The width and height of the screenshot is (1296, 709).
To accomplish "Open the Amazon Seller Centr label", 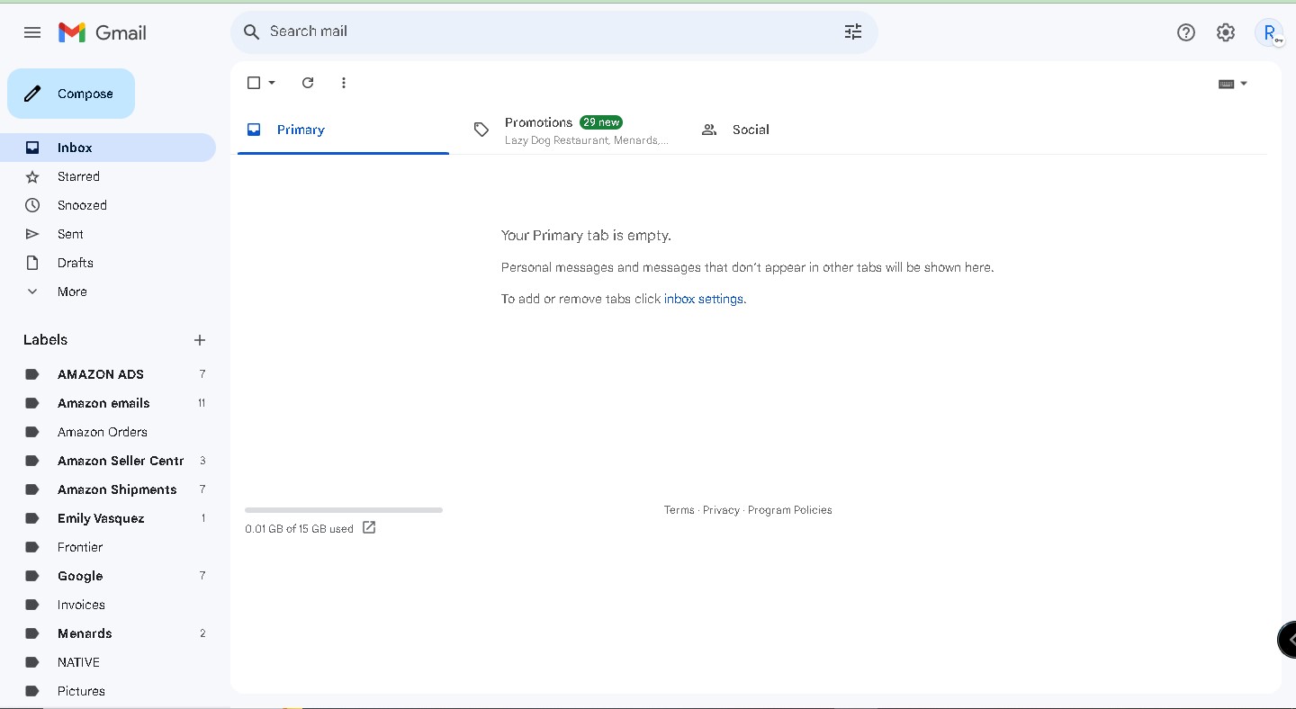I will tap(108, 461).
